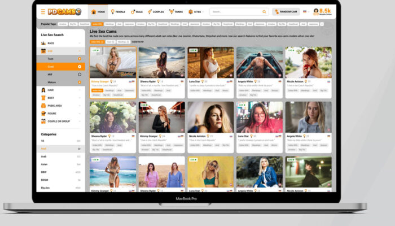Remove the first orange active filter chip
The width and height of the screenshot is (395, 226).
click(102, 42)
